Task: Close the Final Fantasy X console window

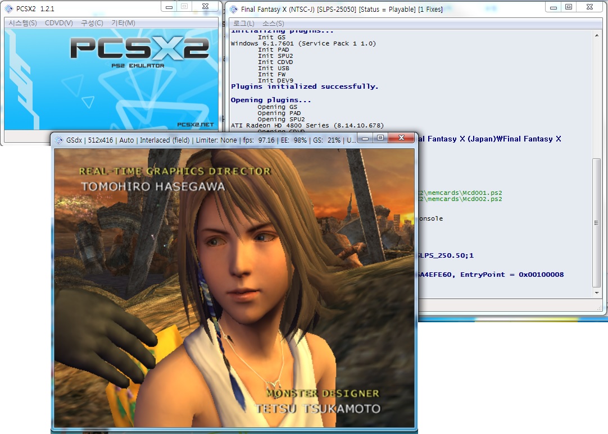Action: [x=590, y=7]
